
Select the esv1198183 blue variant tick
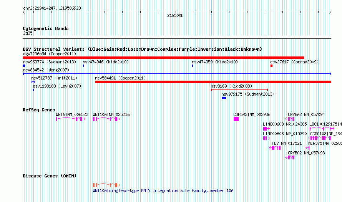point(33,90)
